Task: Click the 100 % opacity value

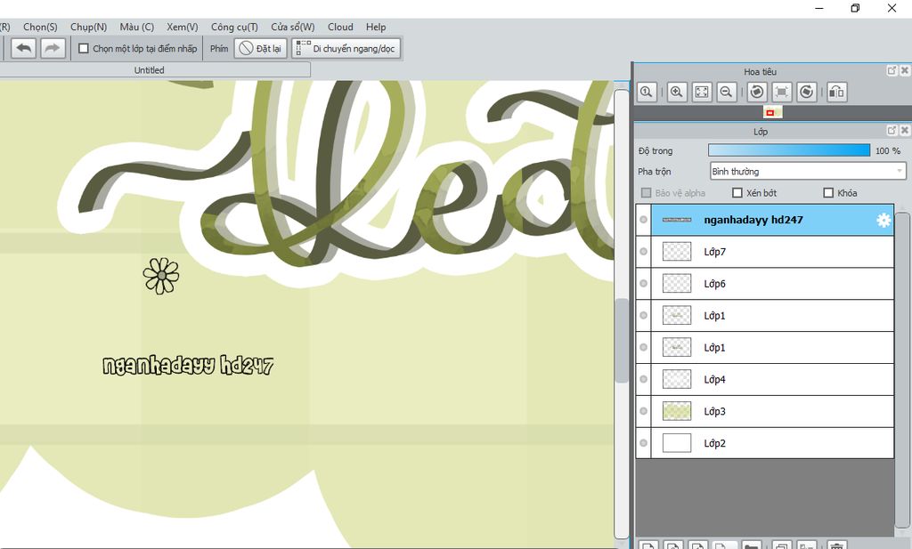Action: click(x=888, y=150)
